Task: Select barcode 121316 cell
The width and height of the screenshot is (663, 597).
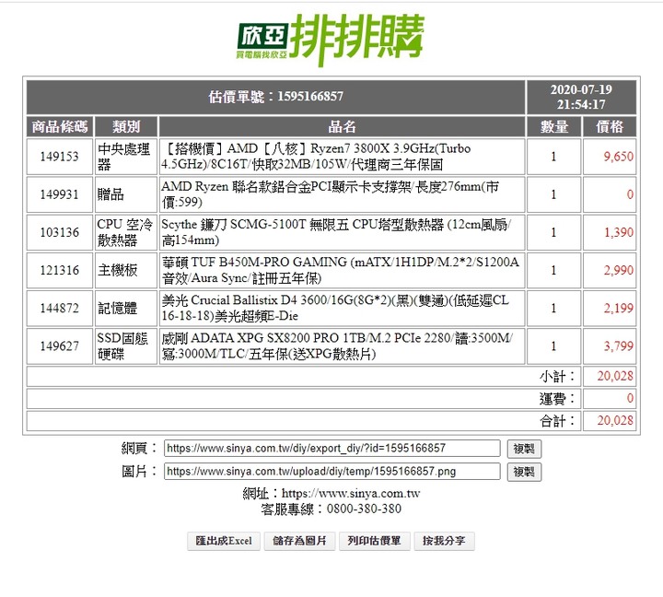Action: 60,270
